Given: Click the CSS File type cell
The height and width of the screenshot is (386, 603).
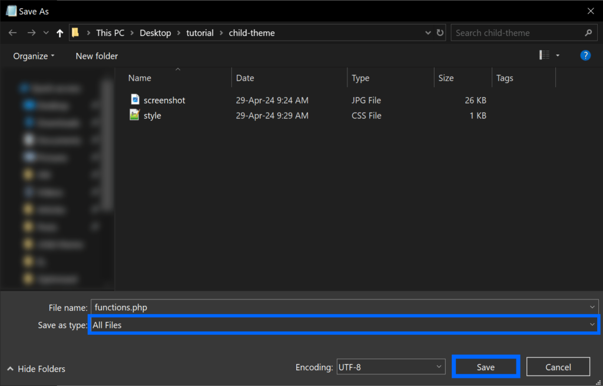Looking at the screenshot, I should [x=366, y=116].
